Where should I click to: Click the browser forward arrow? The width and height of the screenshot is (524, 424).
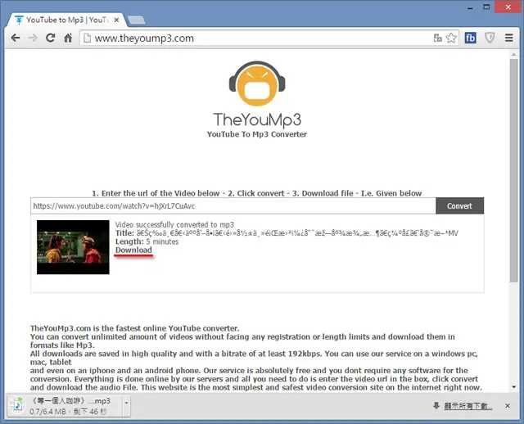point(33,38)
